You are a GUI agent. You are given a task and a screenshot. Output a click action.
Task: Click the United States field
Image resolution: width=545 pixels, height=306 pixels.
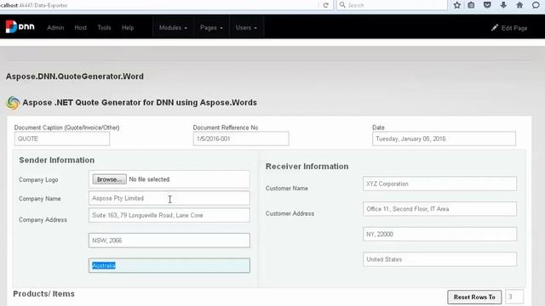click(x=439, y=259)
